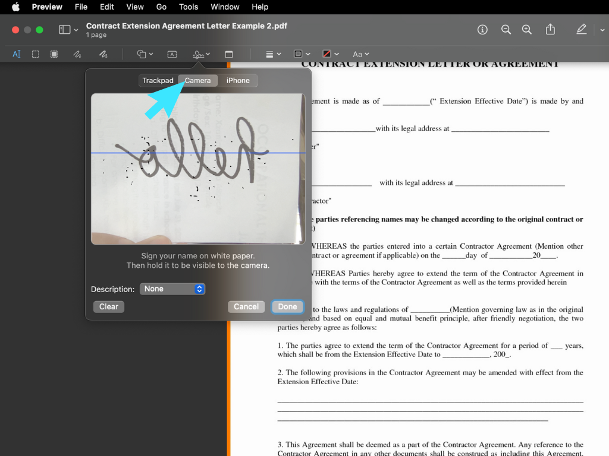Open the Shapes tool menu
609x456 pixels.
[x=145, y=54]
